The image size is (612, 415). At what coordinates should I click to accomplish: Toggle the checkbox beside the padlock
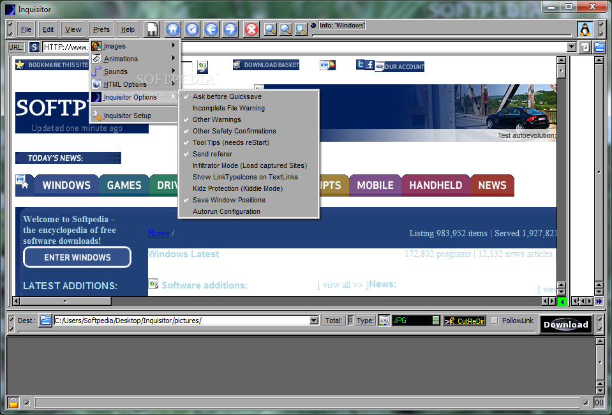[x=27, y=402]
